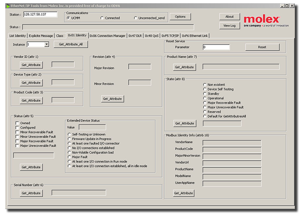Tick Major Unrecoverable Fault checkbox
The height and width of the screenshot is (214, 301).
click(x=17, y=146)
